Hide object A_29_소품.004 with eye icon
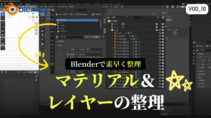This screenshot has width=211, height=118. pyautogui.click(x=160, y=51)
